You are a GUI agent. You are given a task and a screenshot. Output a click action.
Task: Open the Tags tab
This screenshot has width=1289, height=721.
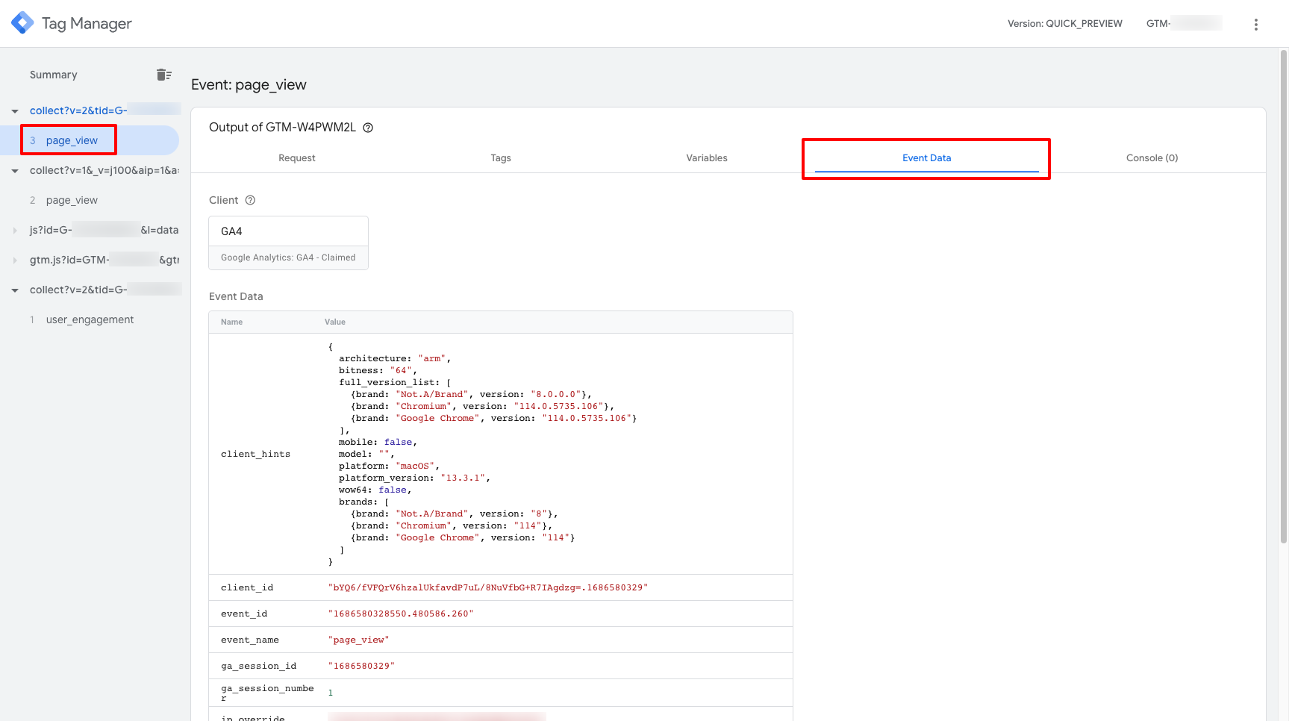tap(501, 157)
